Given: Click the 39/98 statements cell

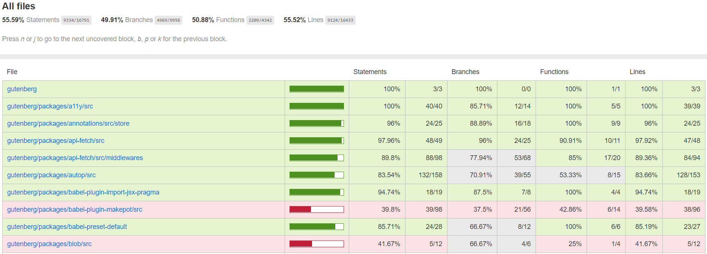Looking at the screenshot, I should (x=426, y=209).
